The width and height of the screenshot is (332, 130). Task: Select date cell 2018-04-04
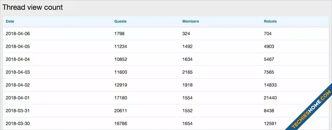pos(18,60)
